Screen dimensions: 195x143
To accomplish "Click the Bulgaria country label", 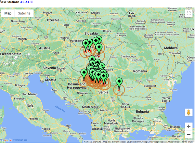I will coord(142,111).
